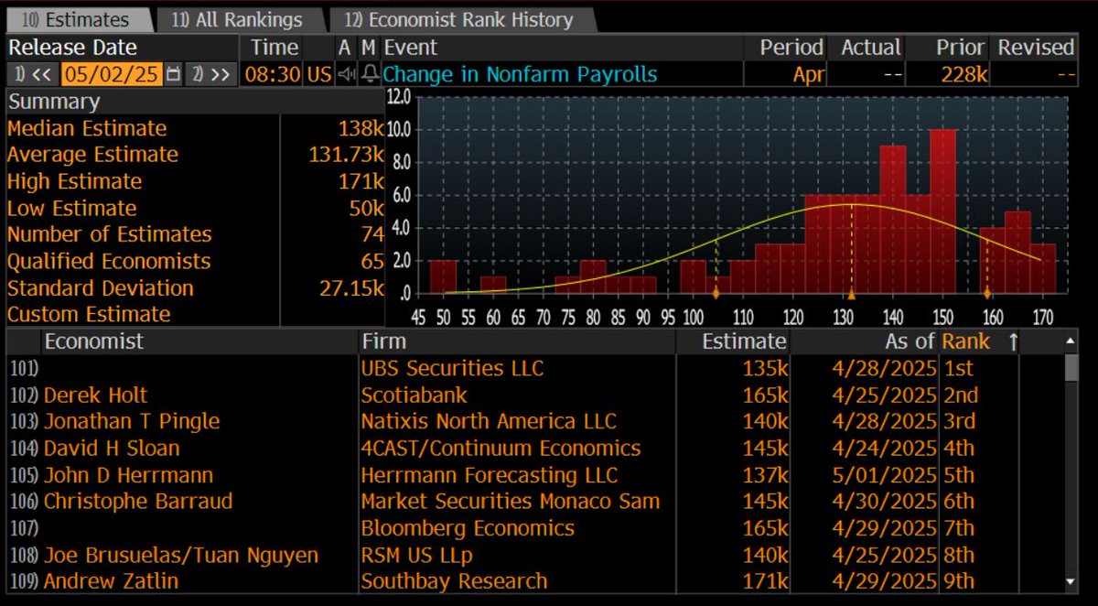
Task: Click the tallest histogram bar at 150
Action: (x=942, y=211)
